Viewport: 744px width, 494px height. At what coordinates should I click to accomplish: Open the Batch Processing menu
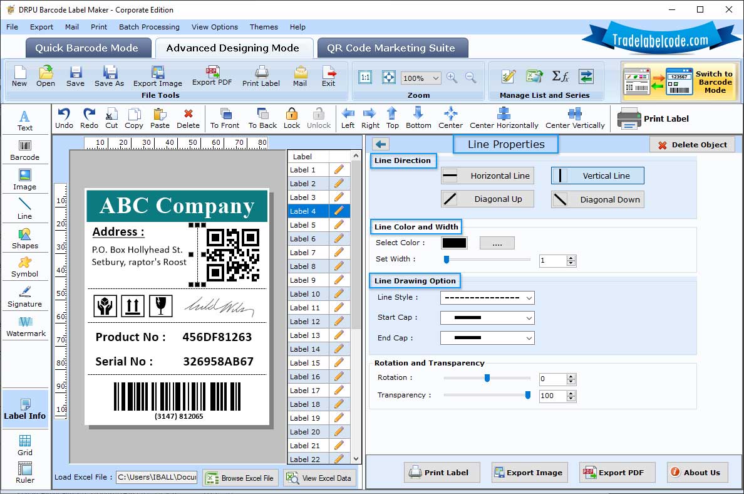coord(149,27)
